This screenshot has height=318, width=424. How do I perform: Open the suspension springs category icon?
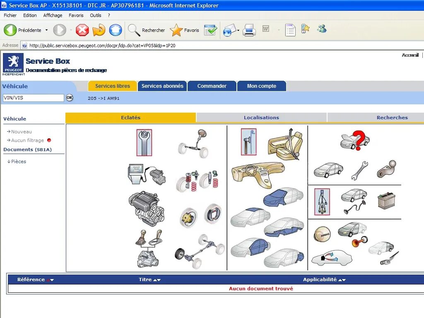click(x=197, y=181)
